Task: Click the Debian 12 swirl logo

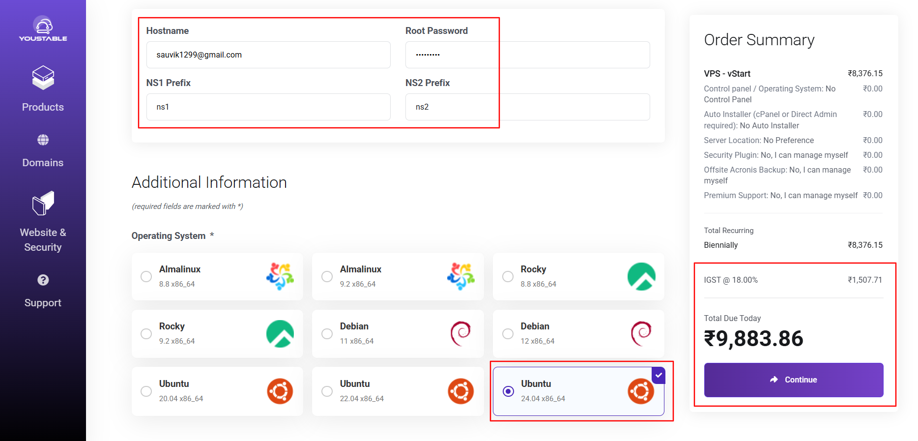Action: pos(641,334)
